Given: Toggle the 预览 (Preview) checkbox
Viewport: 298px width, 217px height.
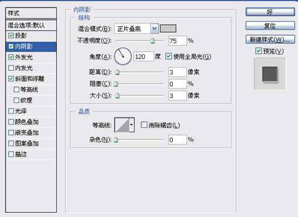Looking at the screenshot, I should point(258,51).
